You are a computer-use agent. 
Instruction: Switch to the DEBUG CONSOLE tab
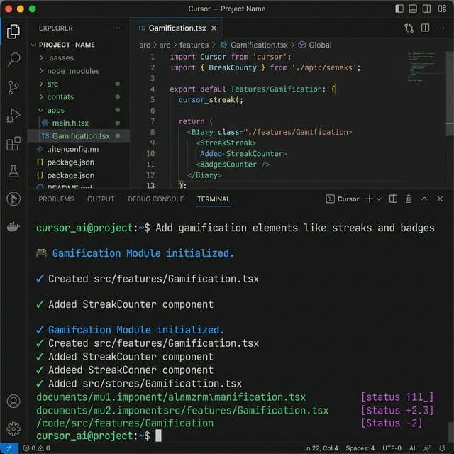pos(156,199)
